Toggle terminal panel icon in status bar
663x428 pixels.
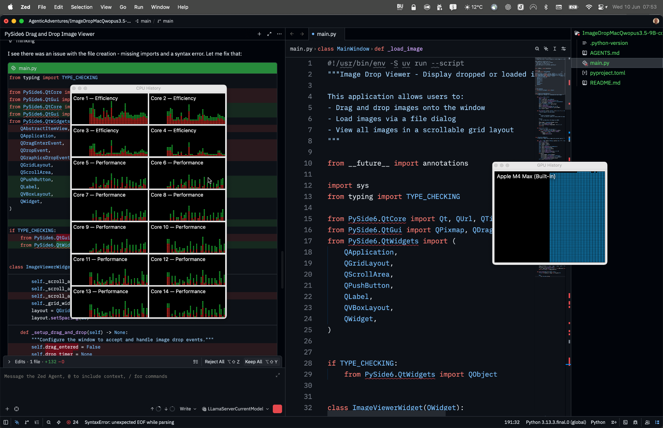pos(625,422)
